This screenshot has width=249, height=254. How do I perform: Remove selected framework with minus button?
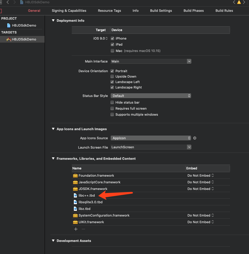pos(83,229)
